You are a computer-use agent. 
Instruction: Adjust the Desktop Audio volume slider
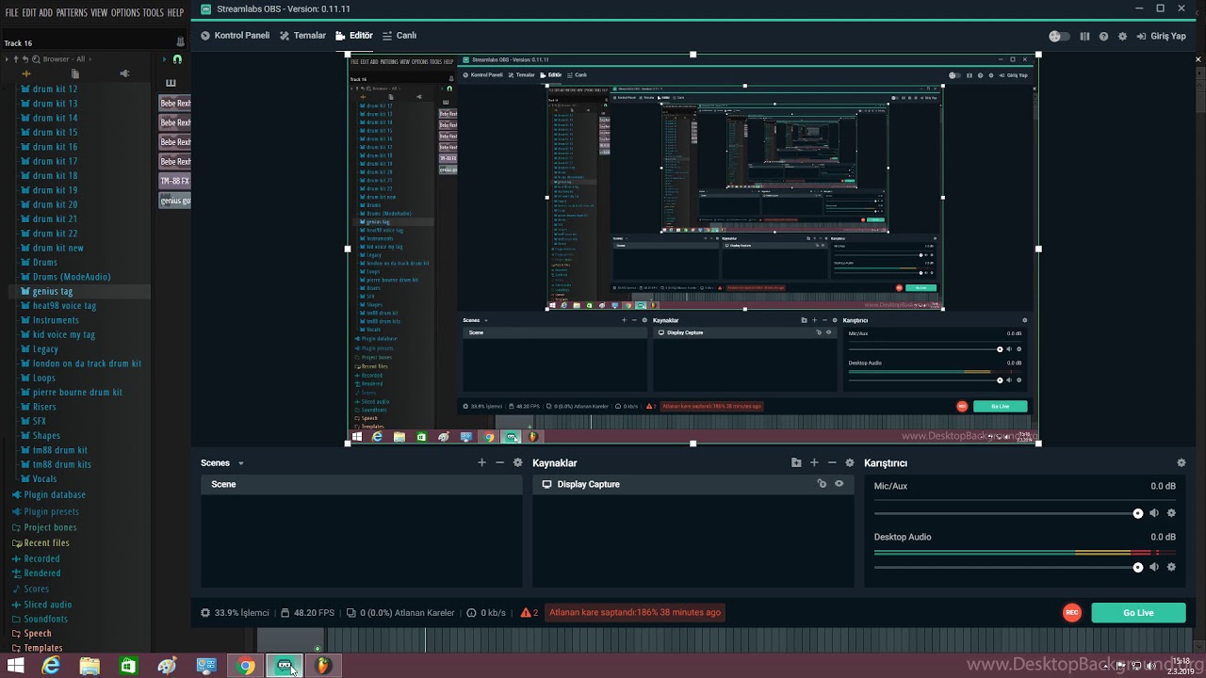click(1007, 567)
